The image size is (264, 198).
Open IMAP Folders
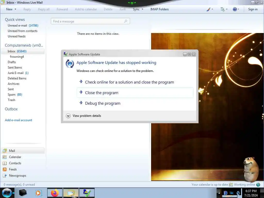(x=159, y=9)
